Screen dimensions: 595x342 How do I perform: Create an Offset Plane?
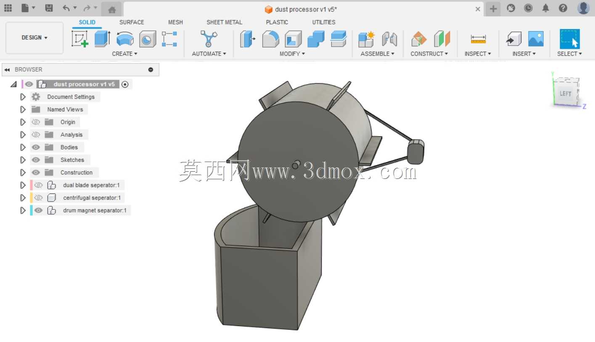tap(418, 39)
